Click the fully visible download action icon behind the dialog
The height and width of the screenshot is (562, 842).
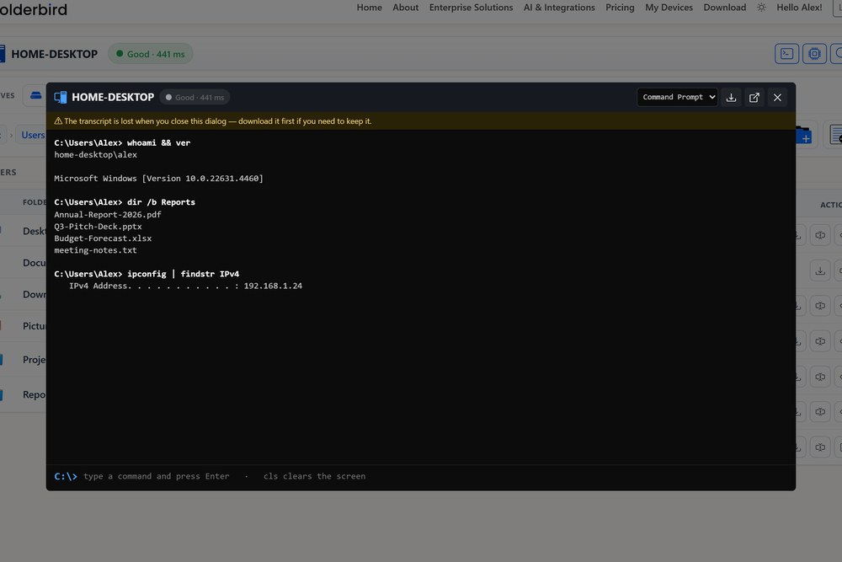(820, 270)
